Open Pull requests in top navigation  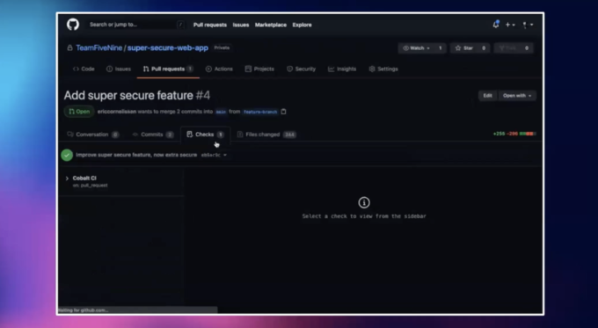click(x=210, y=25)
